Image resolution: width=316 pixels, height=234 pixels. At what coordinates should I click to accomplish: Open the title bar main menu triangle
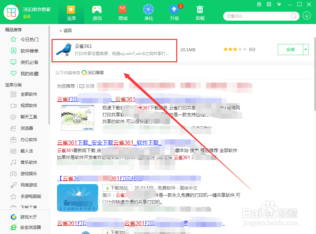pos(279,4)
